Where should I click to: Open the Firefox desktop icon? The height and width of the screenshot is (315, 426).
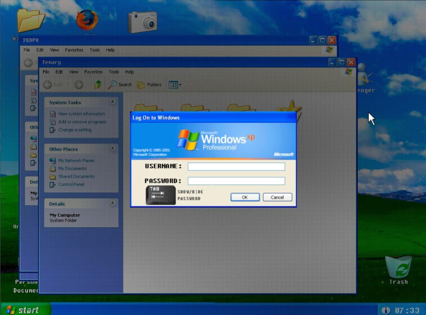click(x=87, y=20)
